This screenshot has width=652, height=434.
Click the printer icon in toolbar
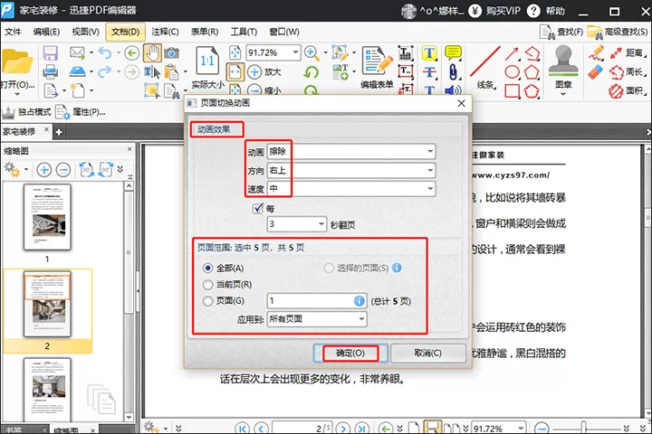tap(51, 71)
